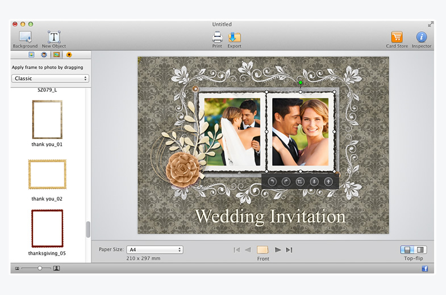The height and width of the screenshot is (295, 446).
Task: Print the card using Print icon
Action: click(217, 37)
